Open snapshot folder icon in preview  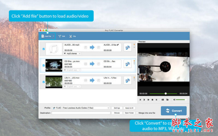pos(167,100)
